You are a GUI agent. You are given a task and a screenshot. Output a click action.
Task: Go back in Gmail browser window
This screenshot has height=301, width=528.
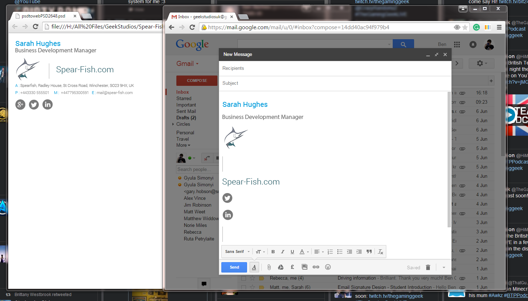click(x=171, y=27)
